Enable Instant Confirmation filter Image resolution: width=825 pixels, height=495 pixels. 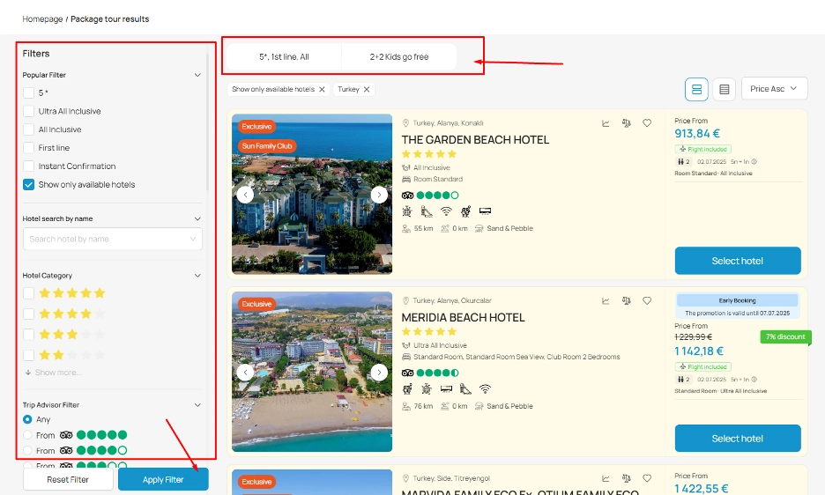29,166
